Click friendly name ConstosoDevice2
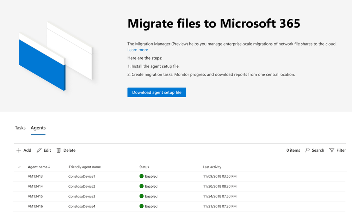Screen dimensions: 352x219 (x=82, y=186)
